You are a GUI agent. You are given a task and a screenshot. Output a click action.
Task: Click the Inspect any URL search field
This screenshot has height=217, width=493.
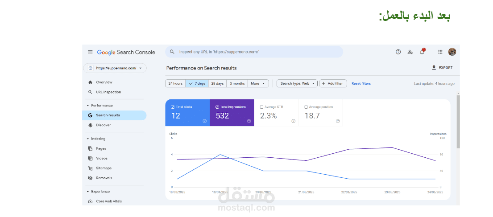coord(254,52)
